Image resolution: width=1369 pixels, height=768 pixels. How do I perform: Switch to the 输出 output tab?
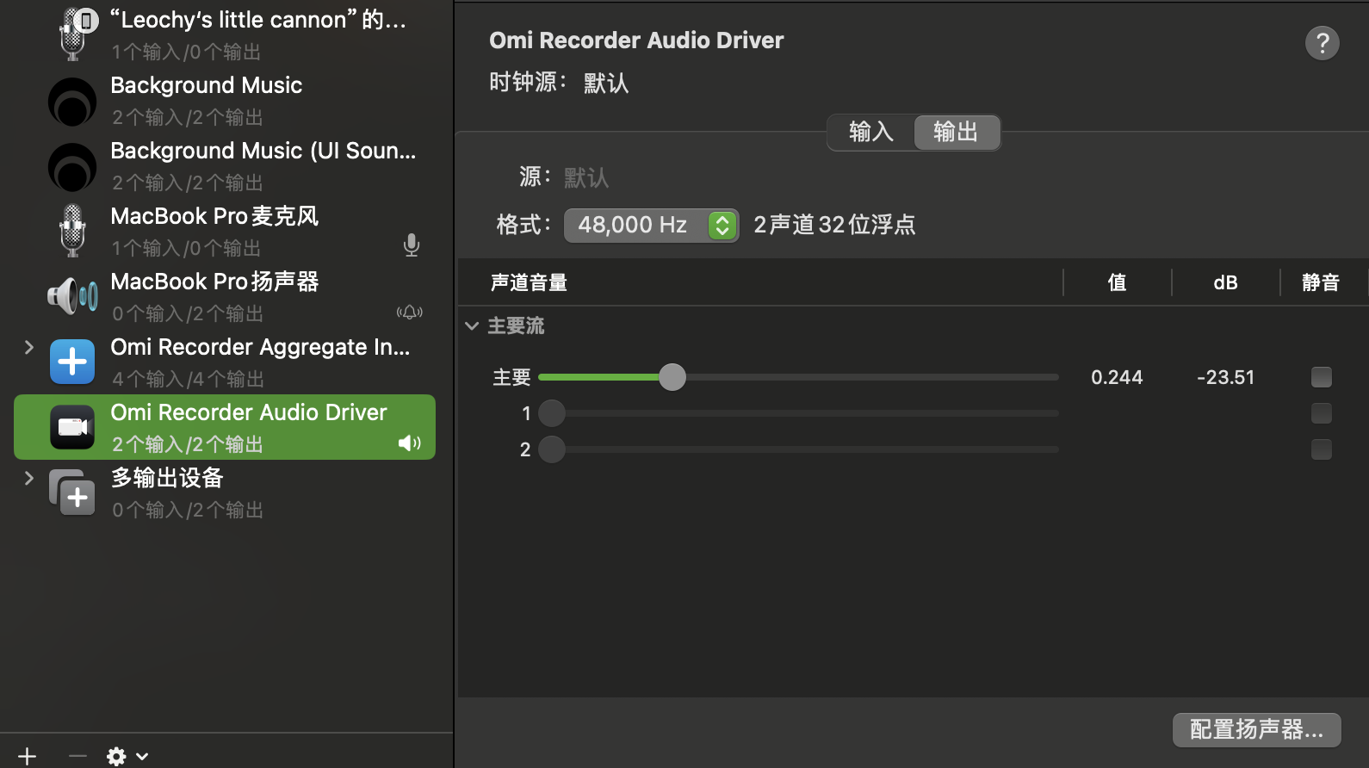[957, 132]
